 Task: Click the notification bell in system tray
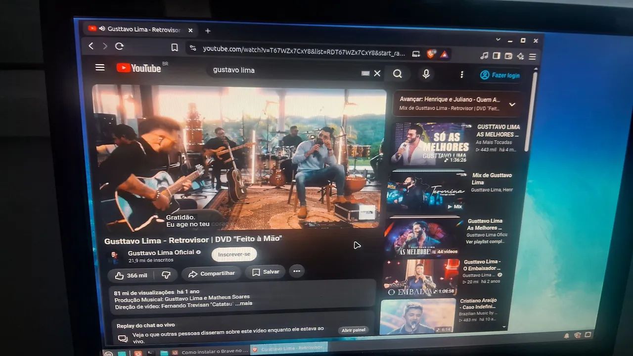(566, 336)
